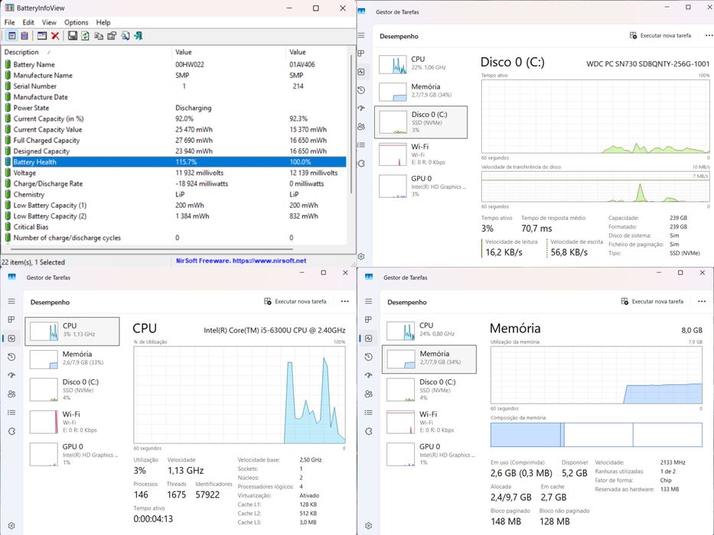Click the horizontal scrollbar in BatteryInfoView
Viewport: 714px width, 535px height.
152,249
